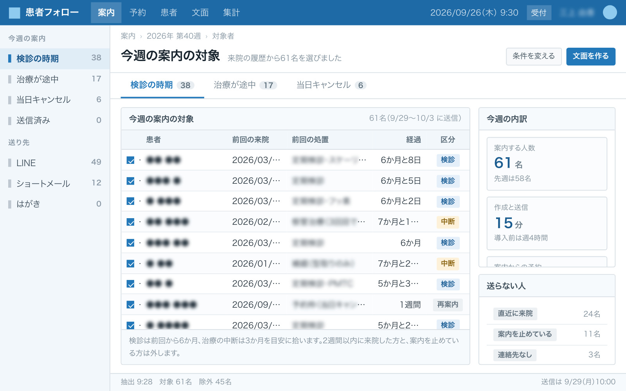Click the 案内する人数 61名 card
The height and width of the screenshot is (391, 626).
pos(547,164)
